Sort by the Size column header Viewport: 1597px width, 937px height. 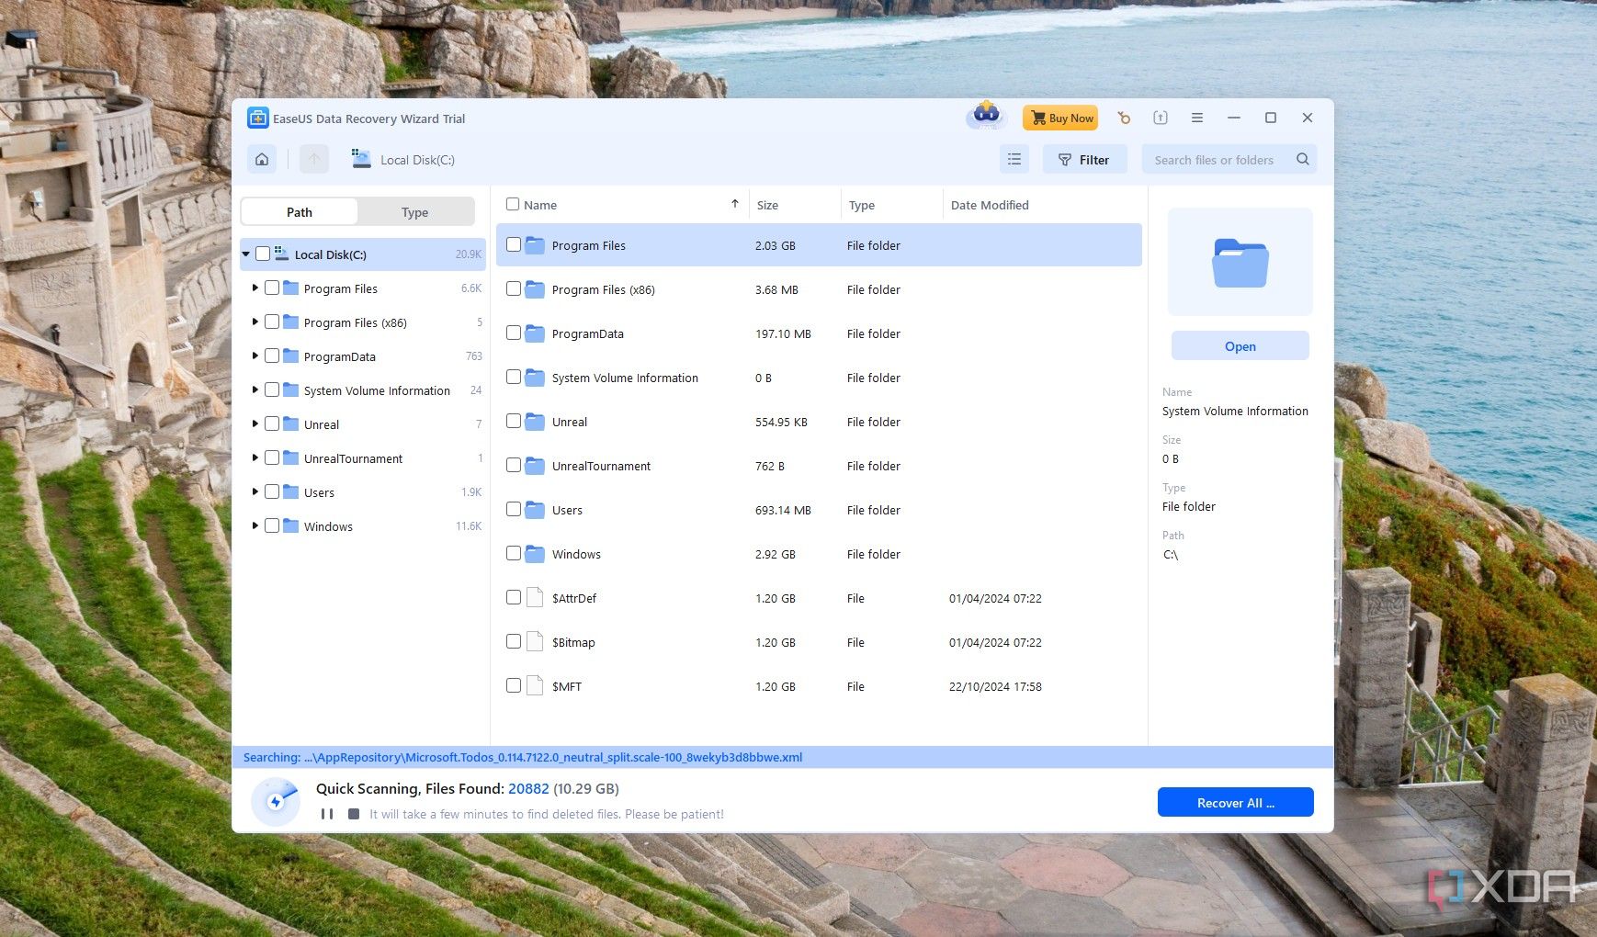(768, 205)
